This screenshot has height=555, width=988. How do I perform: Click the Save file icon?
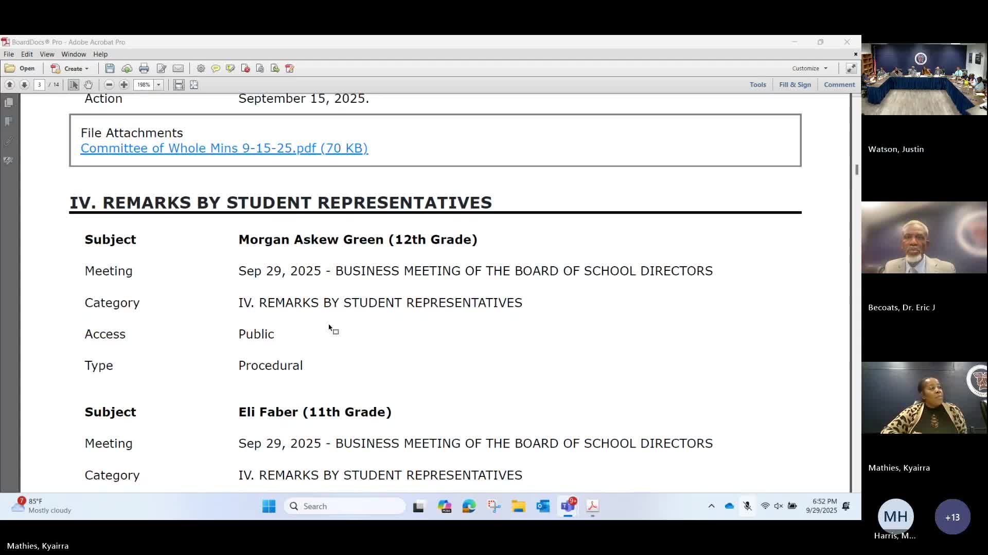[110, 68]
